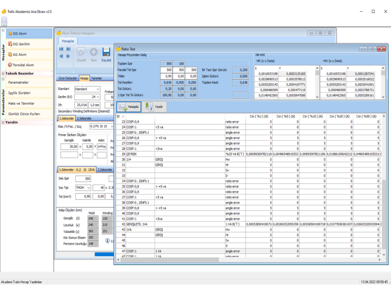Screen dimensions: 391x293
Task: Jump to the first record arrow
Action: click(x=62, y=49)
